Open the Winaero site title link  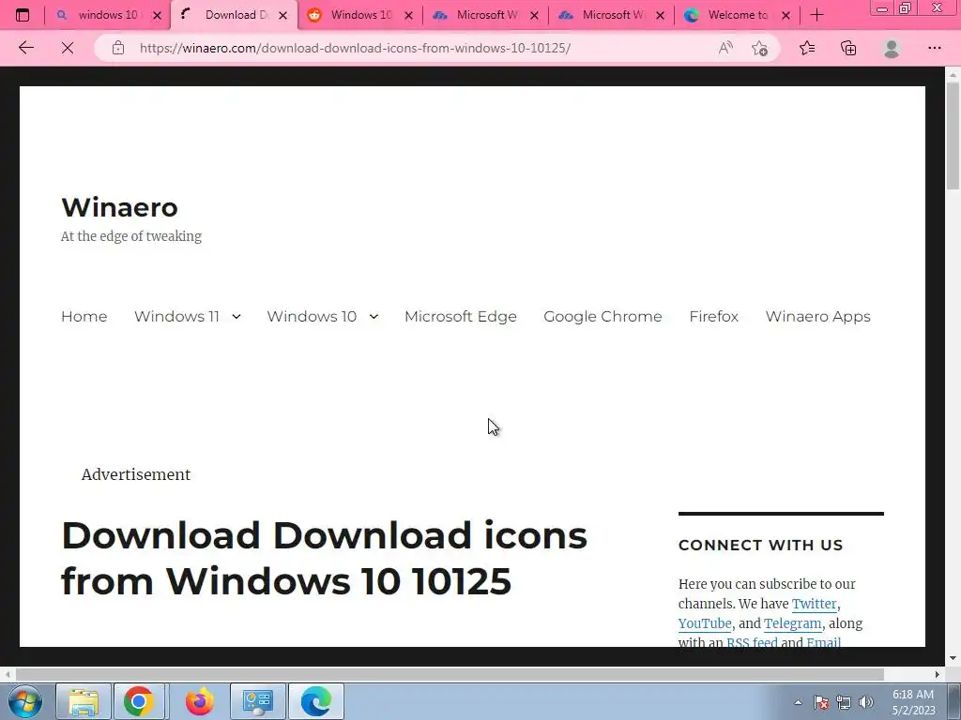(119, 207)
